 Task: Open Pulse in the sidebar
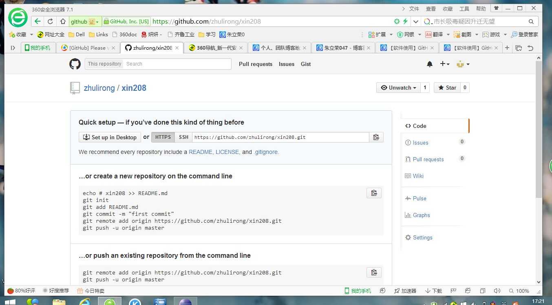[x=415, y=198]
